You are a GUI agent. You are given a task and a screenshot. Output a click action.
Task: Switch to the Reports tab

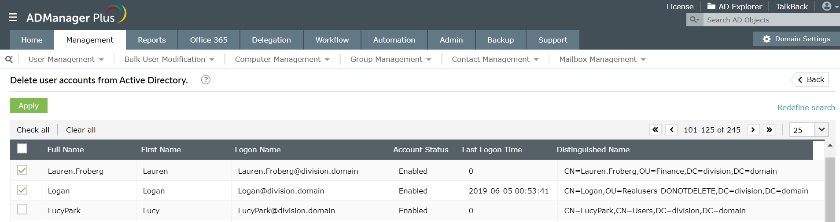click(x=151, y=40)
